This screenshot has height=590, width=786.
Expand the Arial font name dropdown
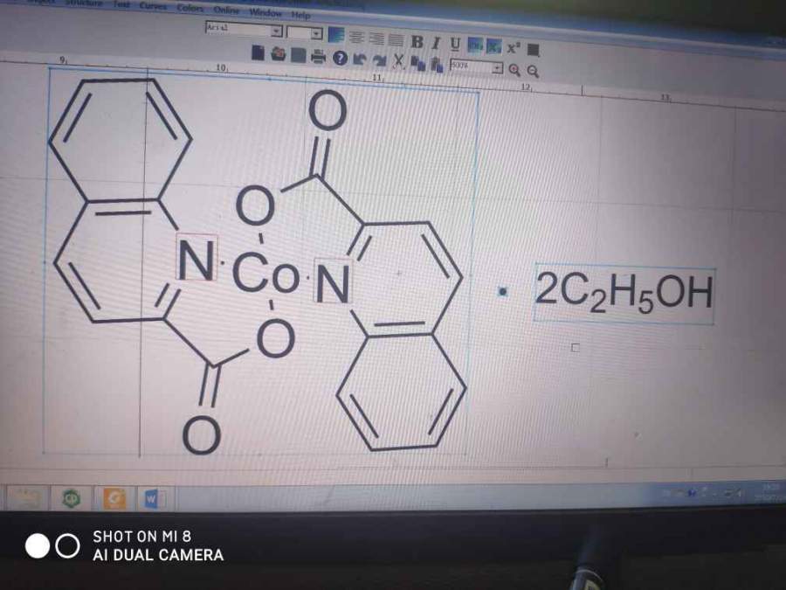(x=276, y=31)
